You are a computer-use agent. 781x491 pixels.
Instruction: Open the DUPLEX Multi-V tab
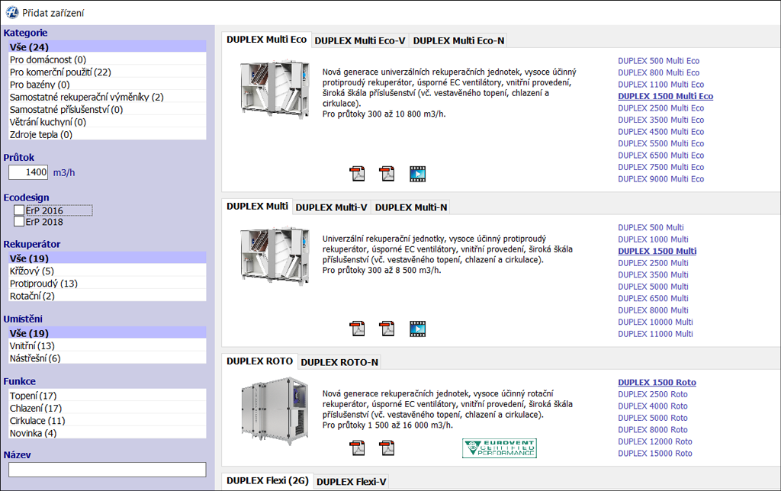coord(331,207)
